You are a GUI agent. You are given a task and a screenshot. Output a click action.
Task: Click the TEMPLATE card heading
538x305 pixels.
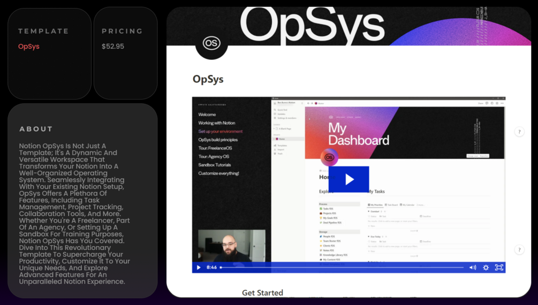point(43,31)
